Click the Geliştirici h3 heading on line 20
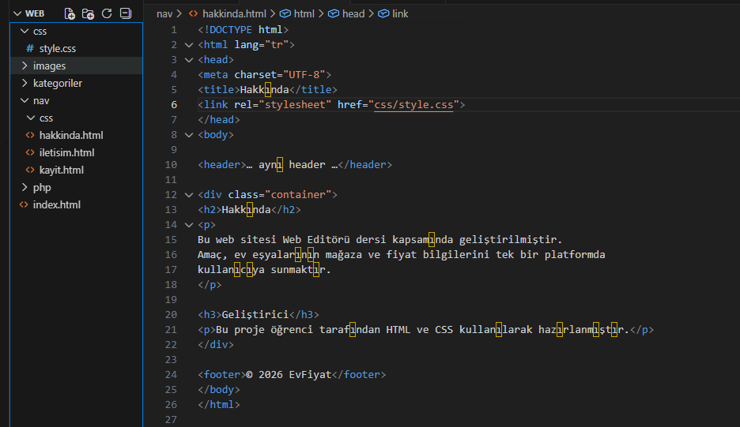 (259, 315)
